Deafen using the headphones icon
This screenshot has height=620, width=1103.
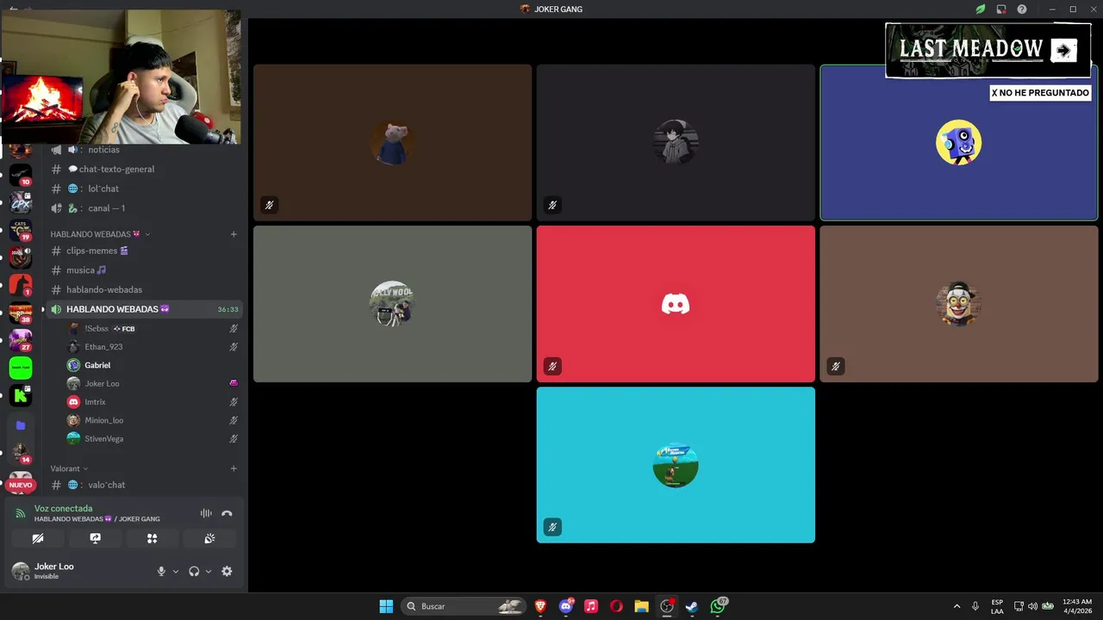click(194, 571)
